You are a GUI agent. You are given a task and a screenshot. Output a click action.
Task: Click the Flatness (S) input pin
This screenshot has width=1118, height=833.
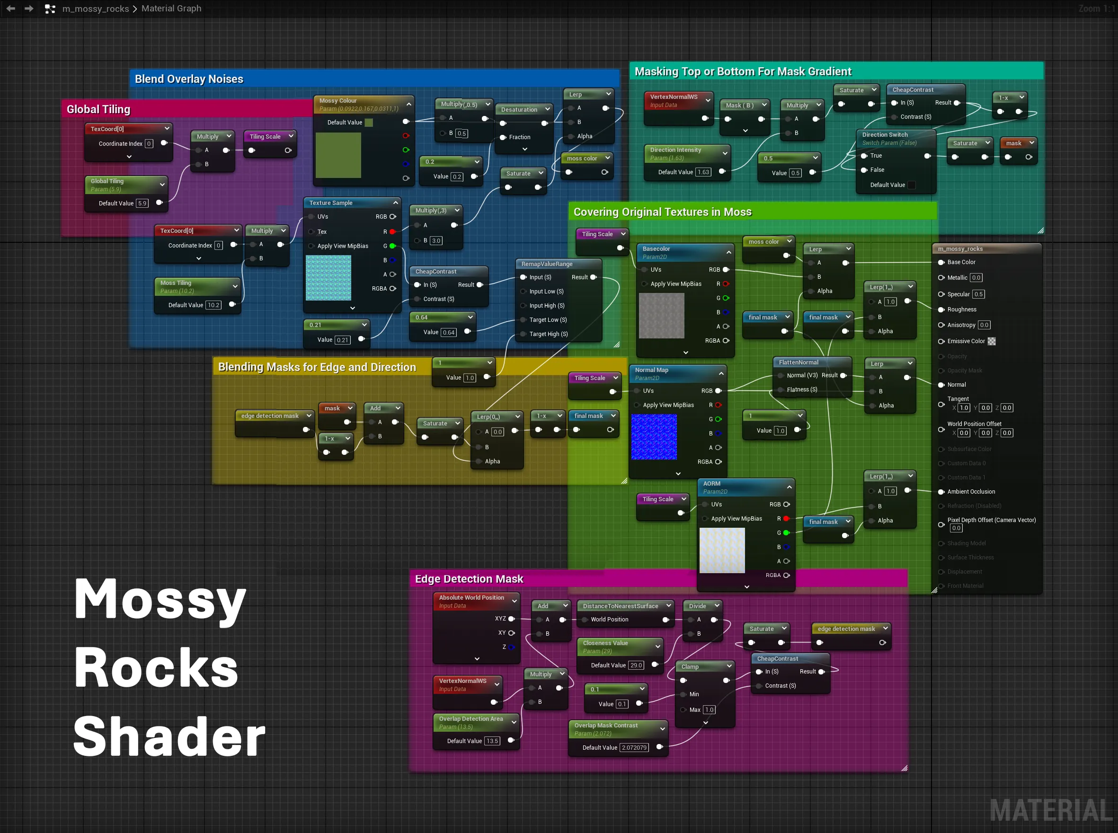780,390
